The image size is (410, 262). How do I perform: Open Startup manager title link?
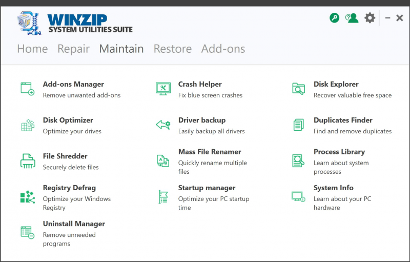coord(207,188)
